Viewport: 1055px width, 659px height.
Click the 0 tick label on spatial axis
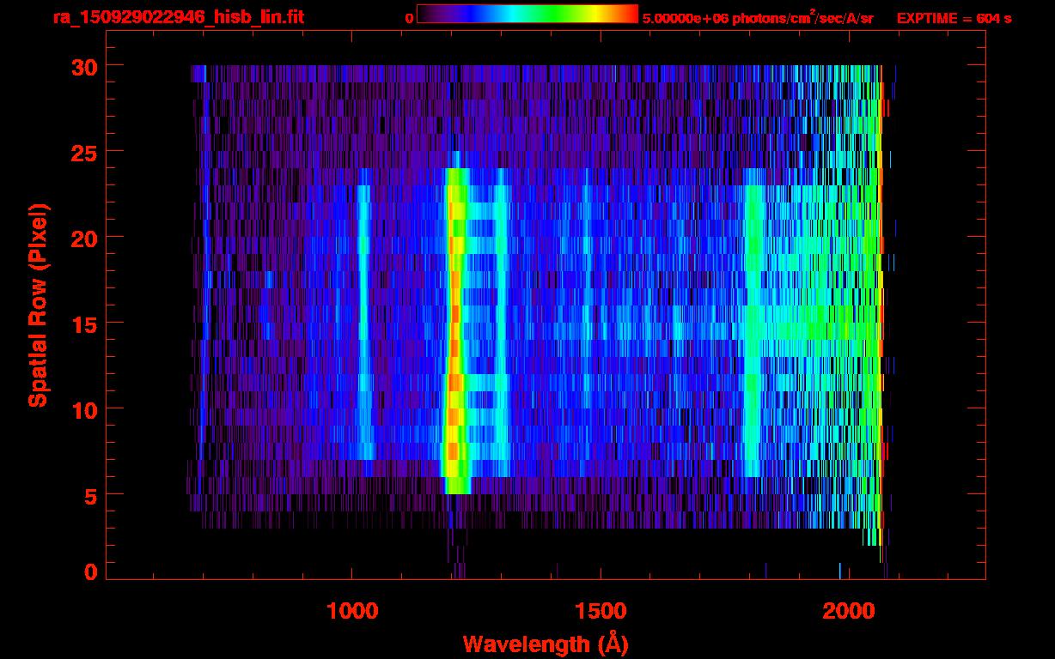[90, 571]
